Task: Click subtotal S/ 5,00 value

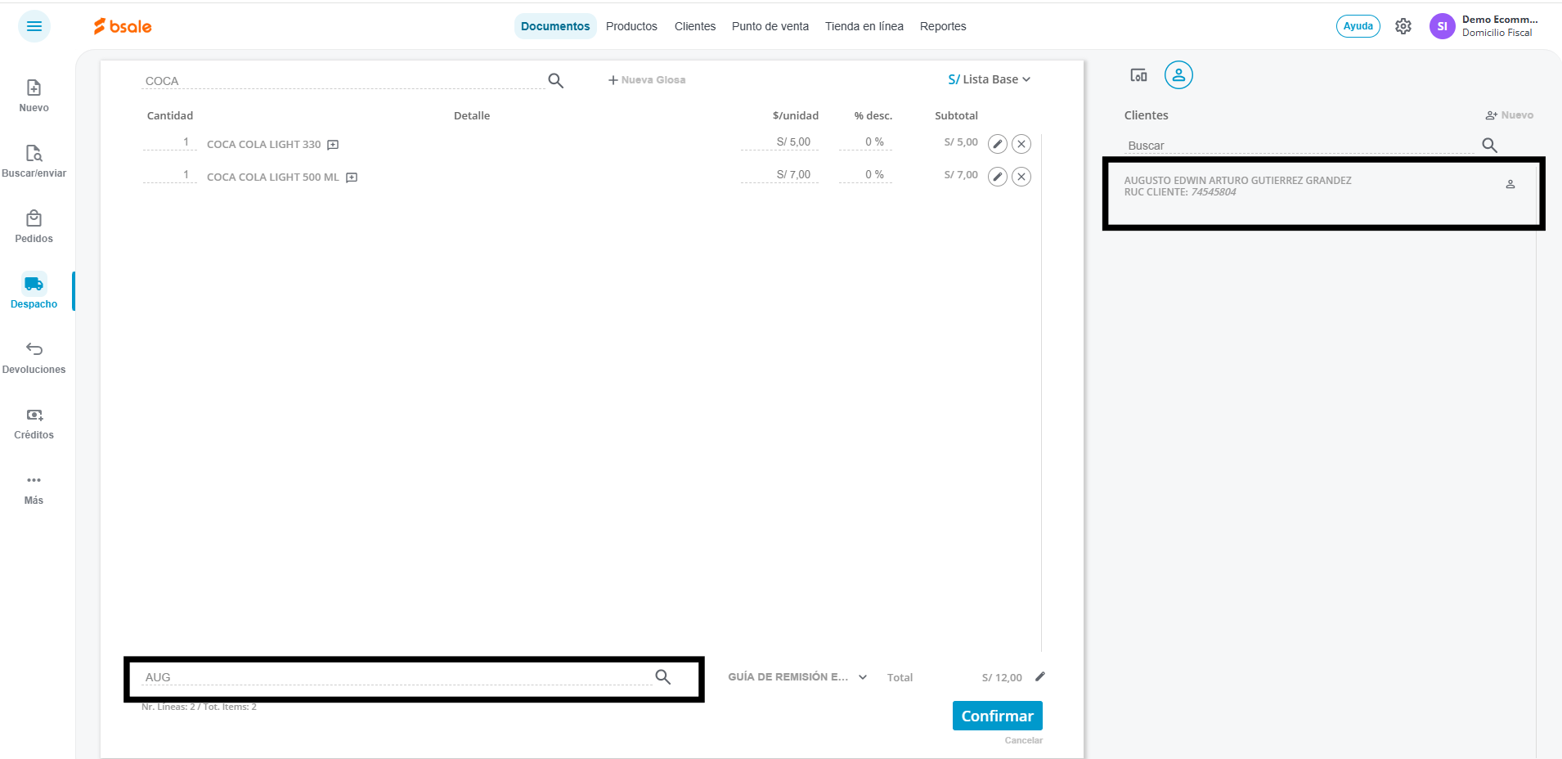Action: tap(961, 142)
